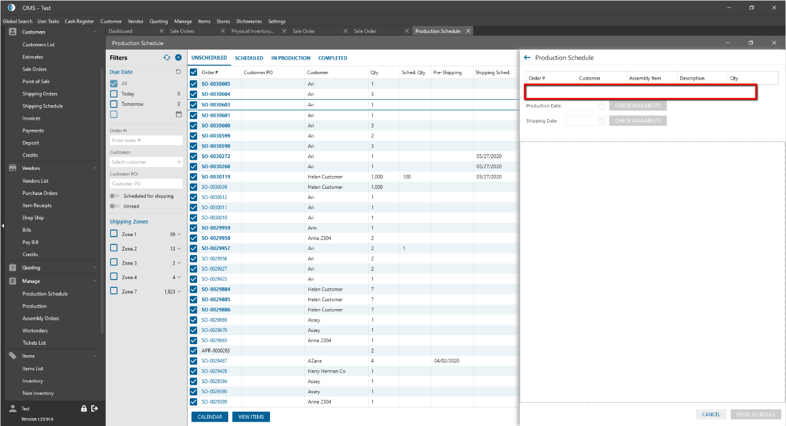
Task: Click the CALENDAR button
Action: (x=209, y=417)
